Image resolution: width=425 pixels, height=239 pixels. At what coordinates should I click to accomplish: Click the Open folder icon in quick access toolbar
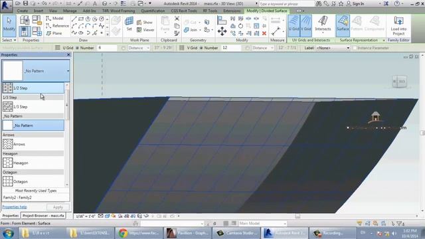pos(18,3)
